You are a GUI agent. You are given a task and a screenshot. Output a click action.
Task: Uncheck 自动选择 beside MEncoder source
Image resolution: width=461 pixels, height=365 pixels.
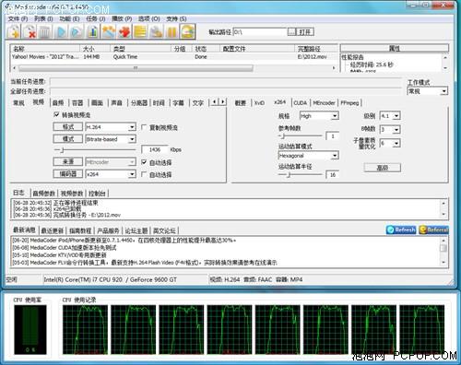(144, 162)
